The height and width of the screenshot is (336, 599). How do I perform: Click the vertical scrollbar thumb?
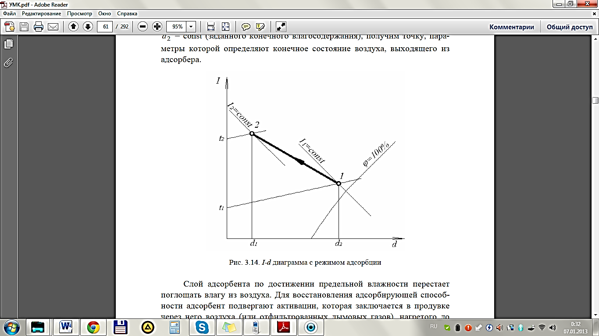click(x=595, y=100)
